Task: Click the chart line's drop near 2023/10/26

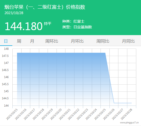Action: click(x=109, y=78)
